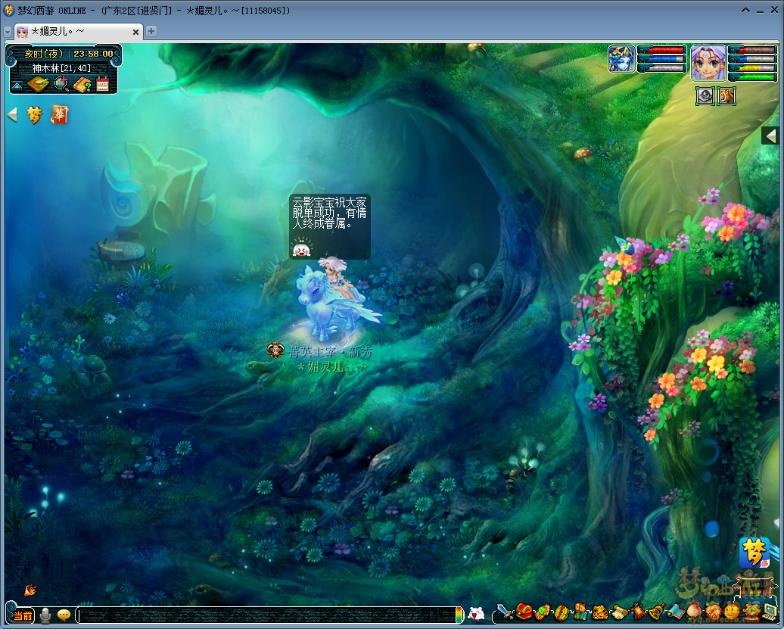784x629 pixels.
Task: Open the tiger head pet icon
Action: coord(599,612)
